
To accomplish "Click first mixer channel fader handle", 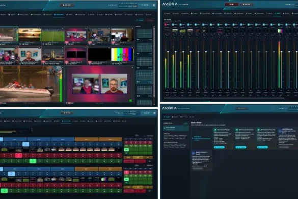I will (x=168, y=52).
